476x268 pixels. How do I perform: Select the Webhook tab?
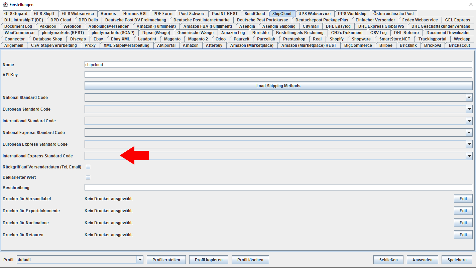pos(72,26)
